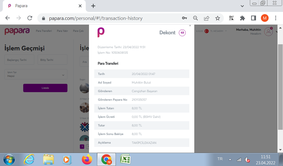Image resolution: width=283 pixels, height=166 pixels.
Task: Open Excel from the taskbar
Action: click(125, 159)
